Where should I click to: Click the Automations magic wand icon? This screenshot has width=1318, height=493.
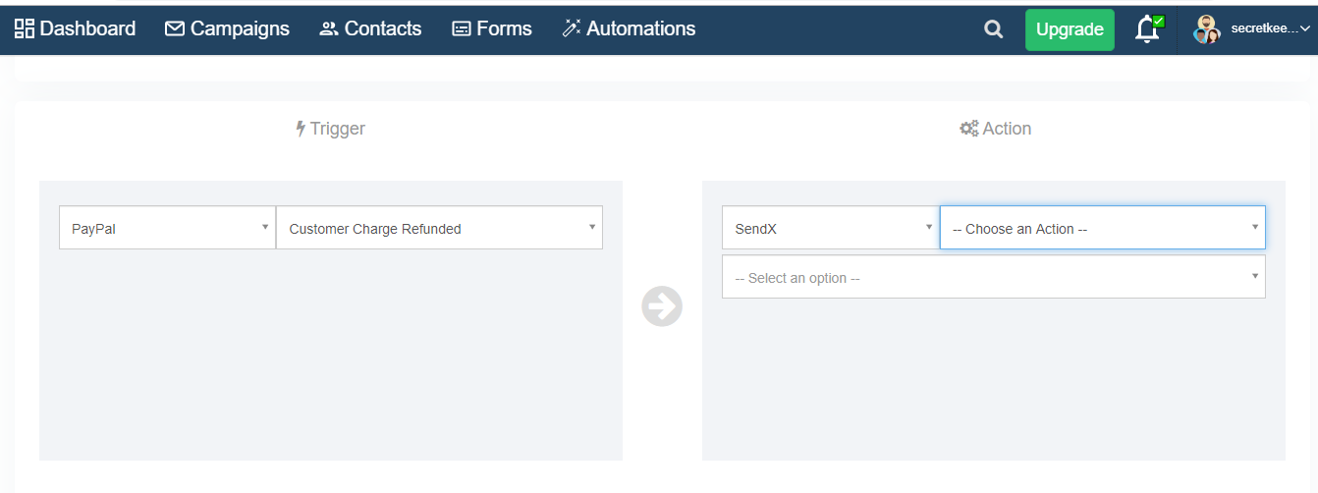click(572, 28)
